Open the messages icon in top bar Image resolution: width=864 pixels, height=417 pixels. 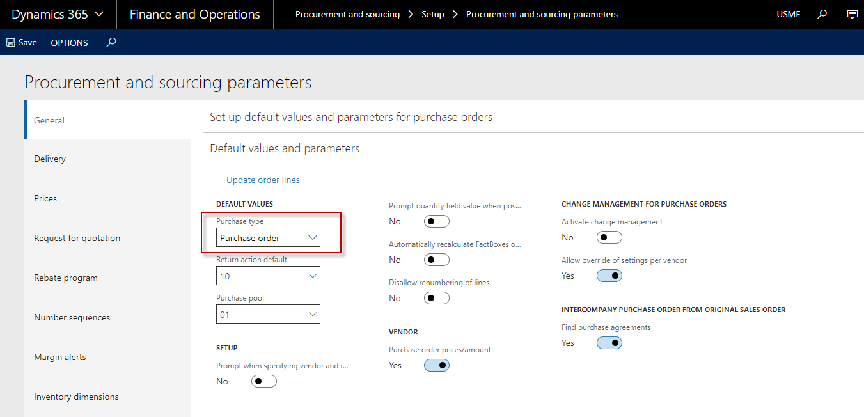point(852,14)
